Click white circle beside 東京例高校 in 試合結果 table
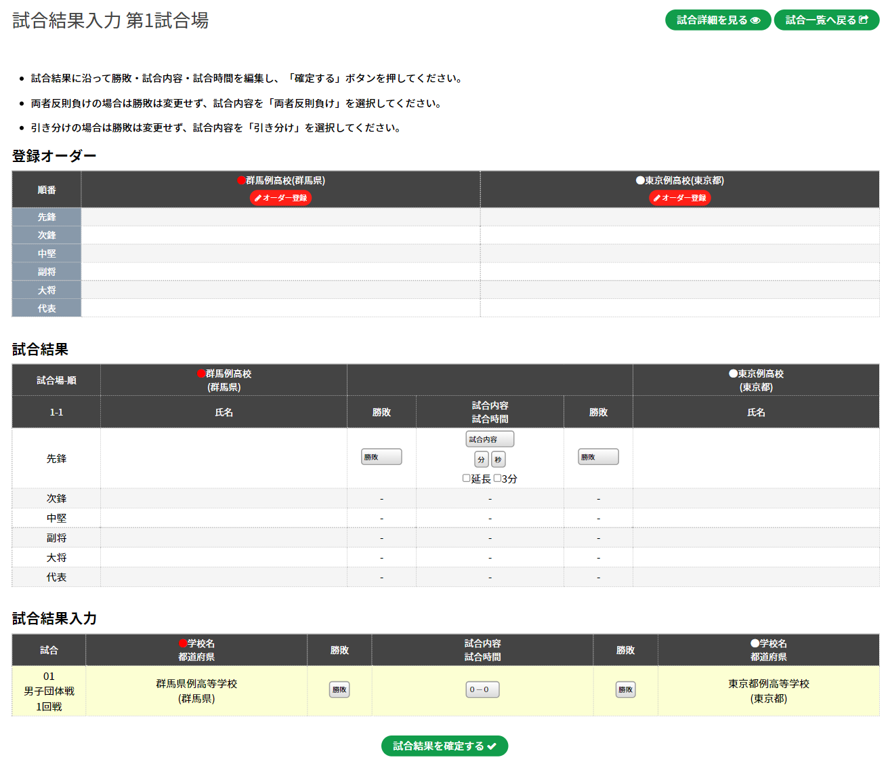 tap(733, 374)
